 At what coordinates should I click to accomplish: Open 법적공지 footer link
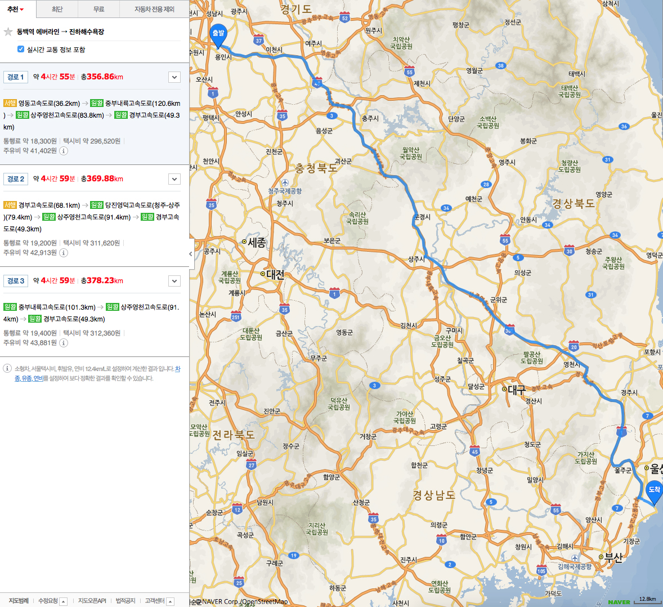[x=126, y=601]
